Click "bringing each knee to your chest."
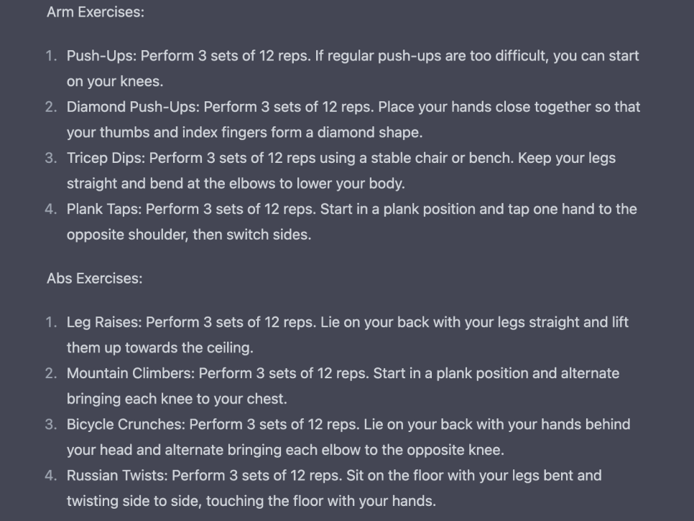 [177, 399]
